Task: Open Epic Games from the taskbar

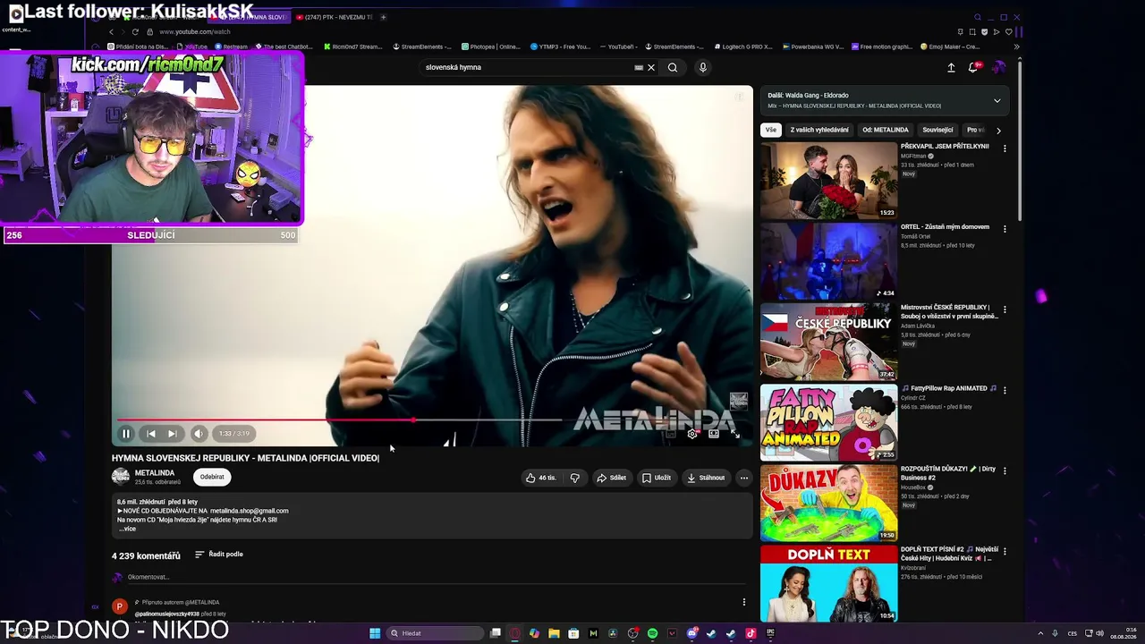Action: coord(770,633)
